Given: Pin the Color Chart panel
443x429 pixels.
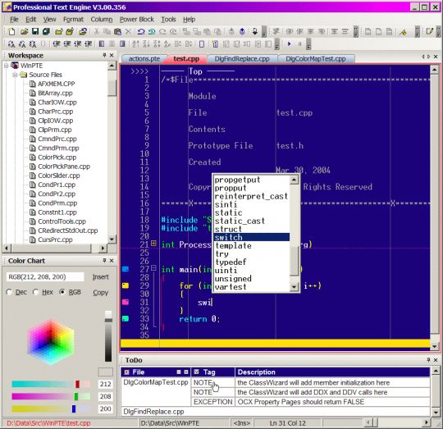Looking at the screenshot, I should (104, 260).
